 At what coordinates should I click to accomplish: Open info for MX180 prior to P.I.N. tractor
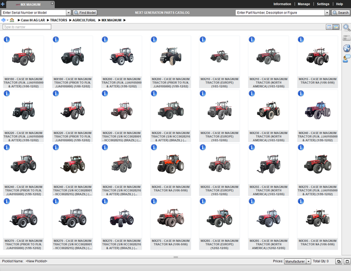click(x=56, y=39)
